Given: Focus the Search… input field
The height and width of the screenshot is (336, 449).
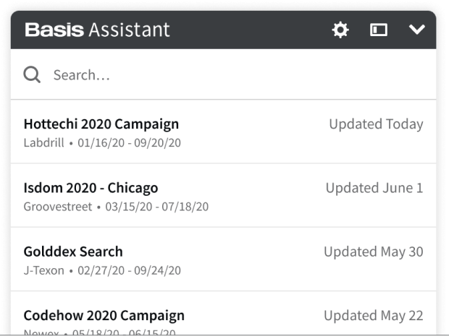Looking at the screenshot, I should pyautogui.click(x=223, y=74).
